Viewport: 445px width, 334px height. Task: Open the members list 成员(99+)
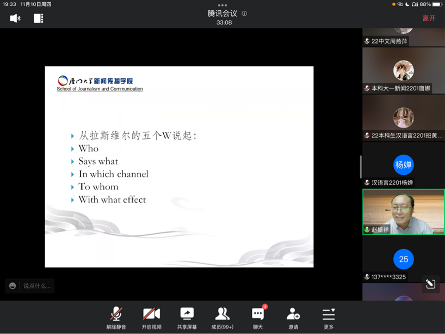[x=222, y=318]
